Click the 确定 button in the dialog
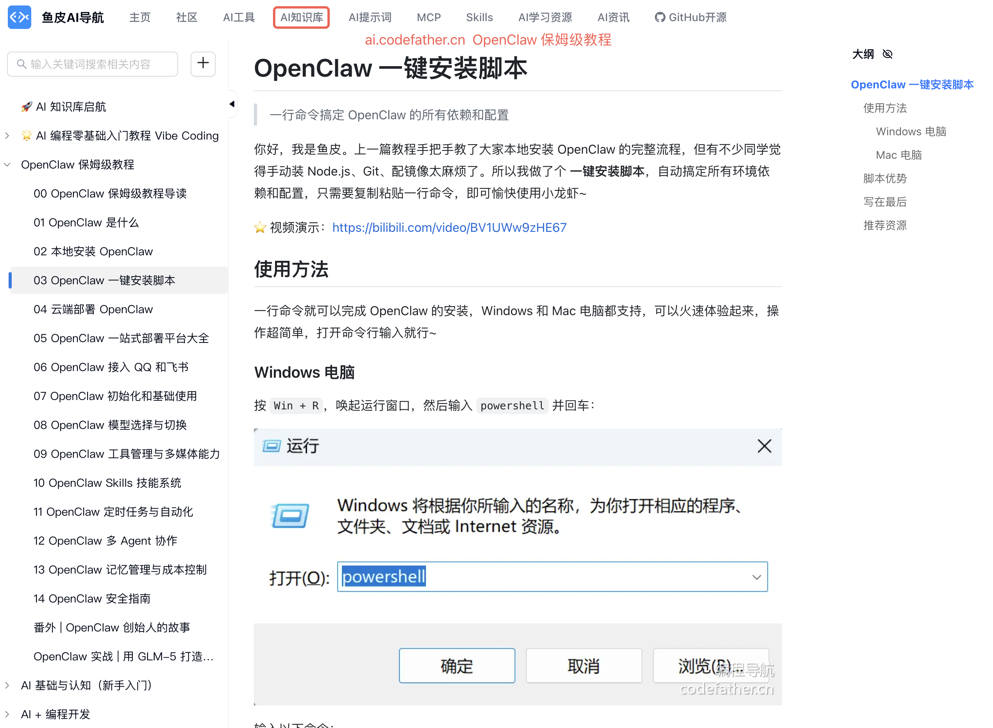 tap(457, 665)
